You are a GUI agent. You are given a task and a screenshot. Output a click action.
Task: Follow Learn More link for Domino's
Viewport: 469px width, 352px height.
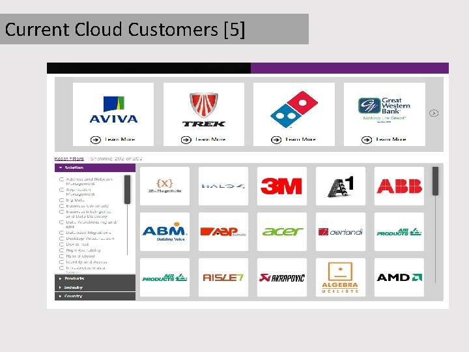tap(300, 139)
